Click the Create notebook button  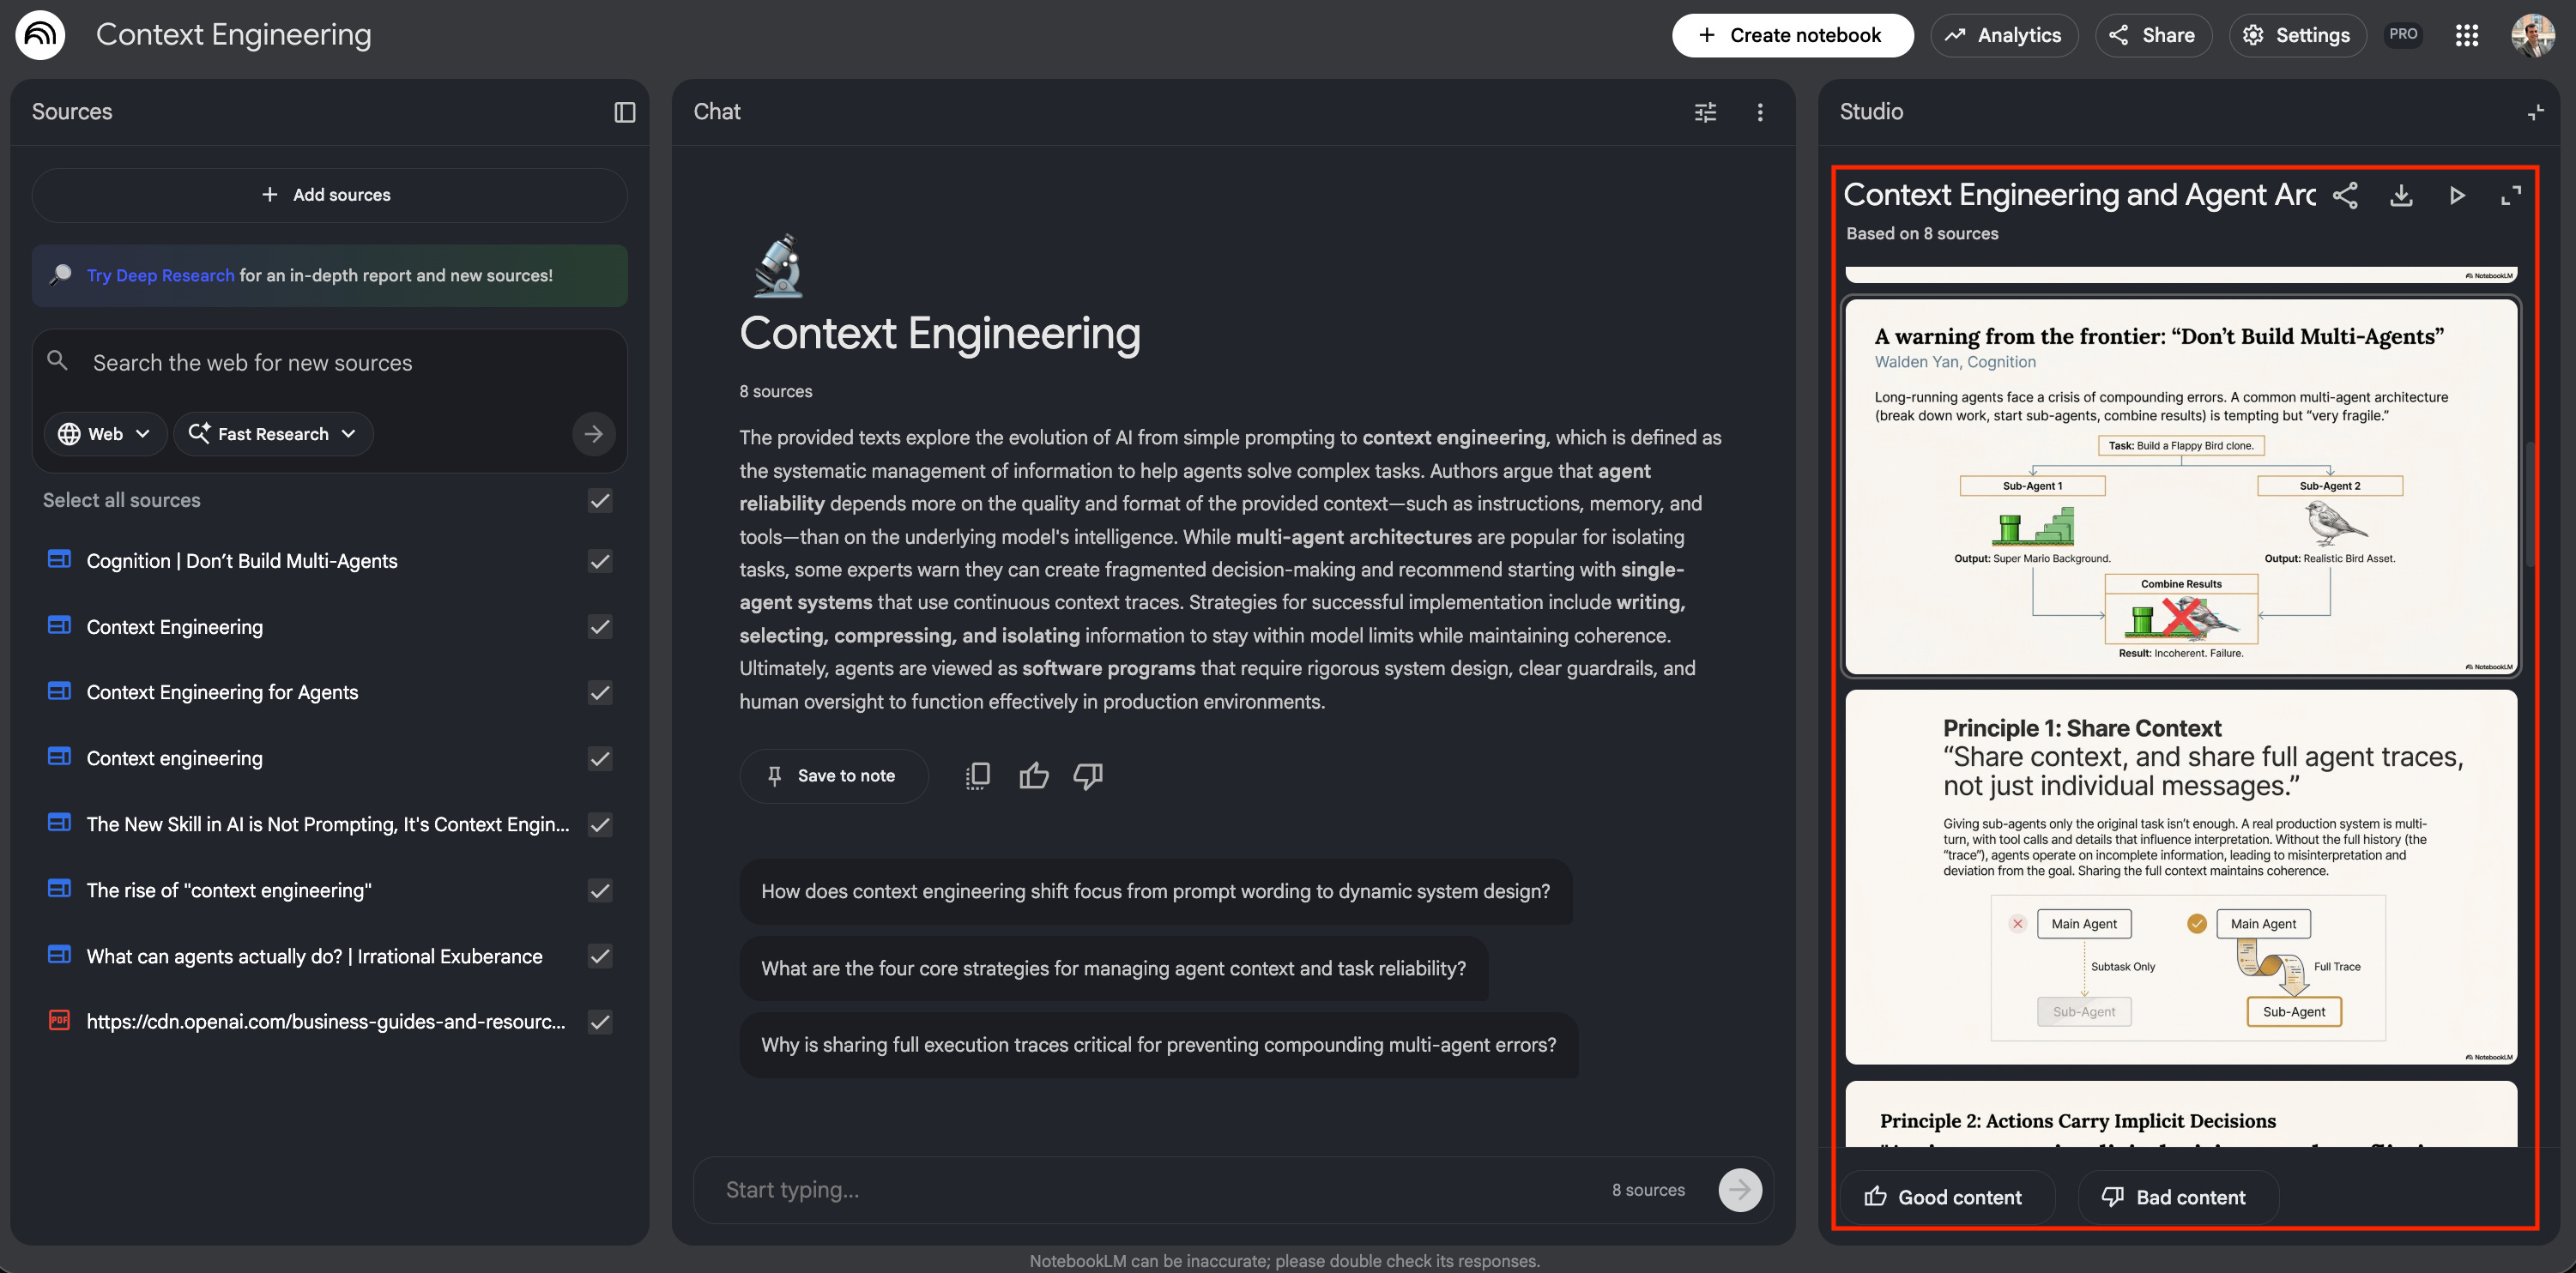click(1792, 35)
